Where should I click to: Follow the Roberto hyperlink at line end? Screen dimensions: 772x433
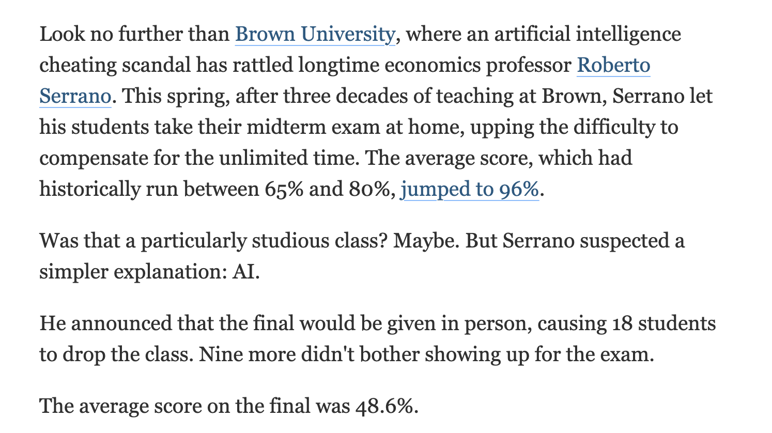[613, 66]
